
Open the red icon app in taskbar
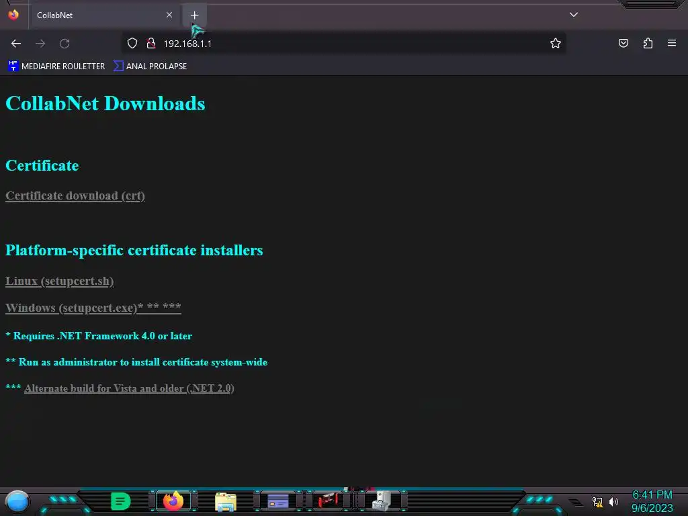click(329, 500)
